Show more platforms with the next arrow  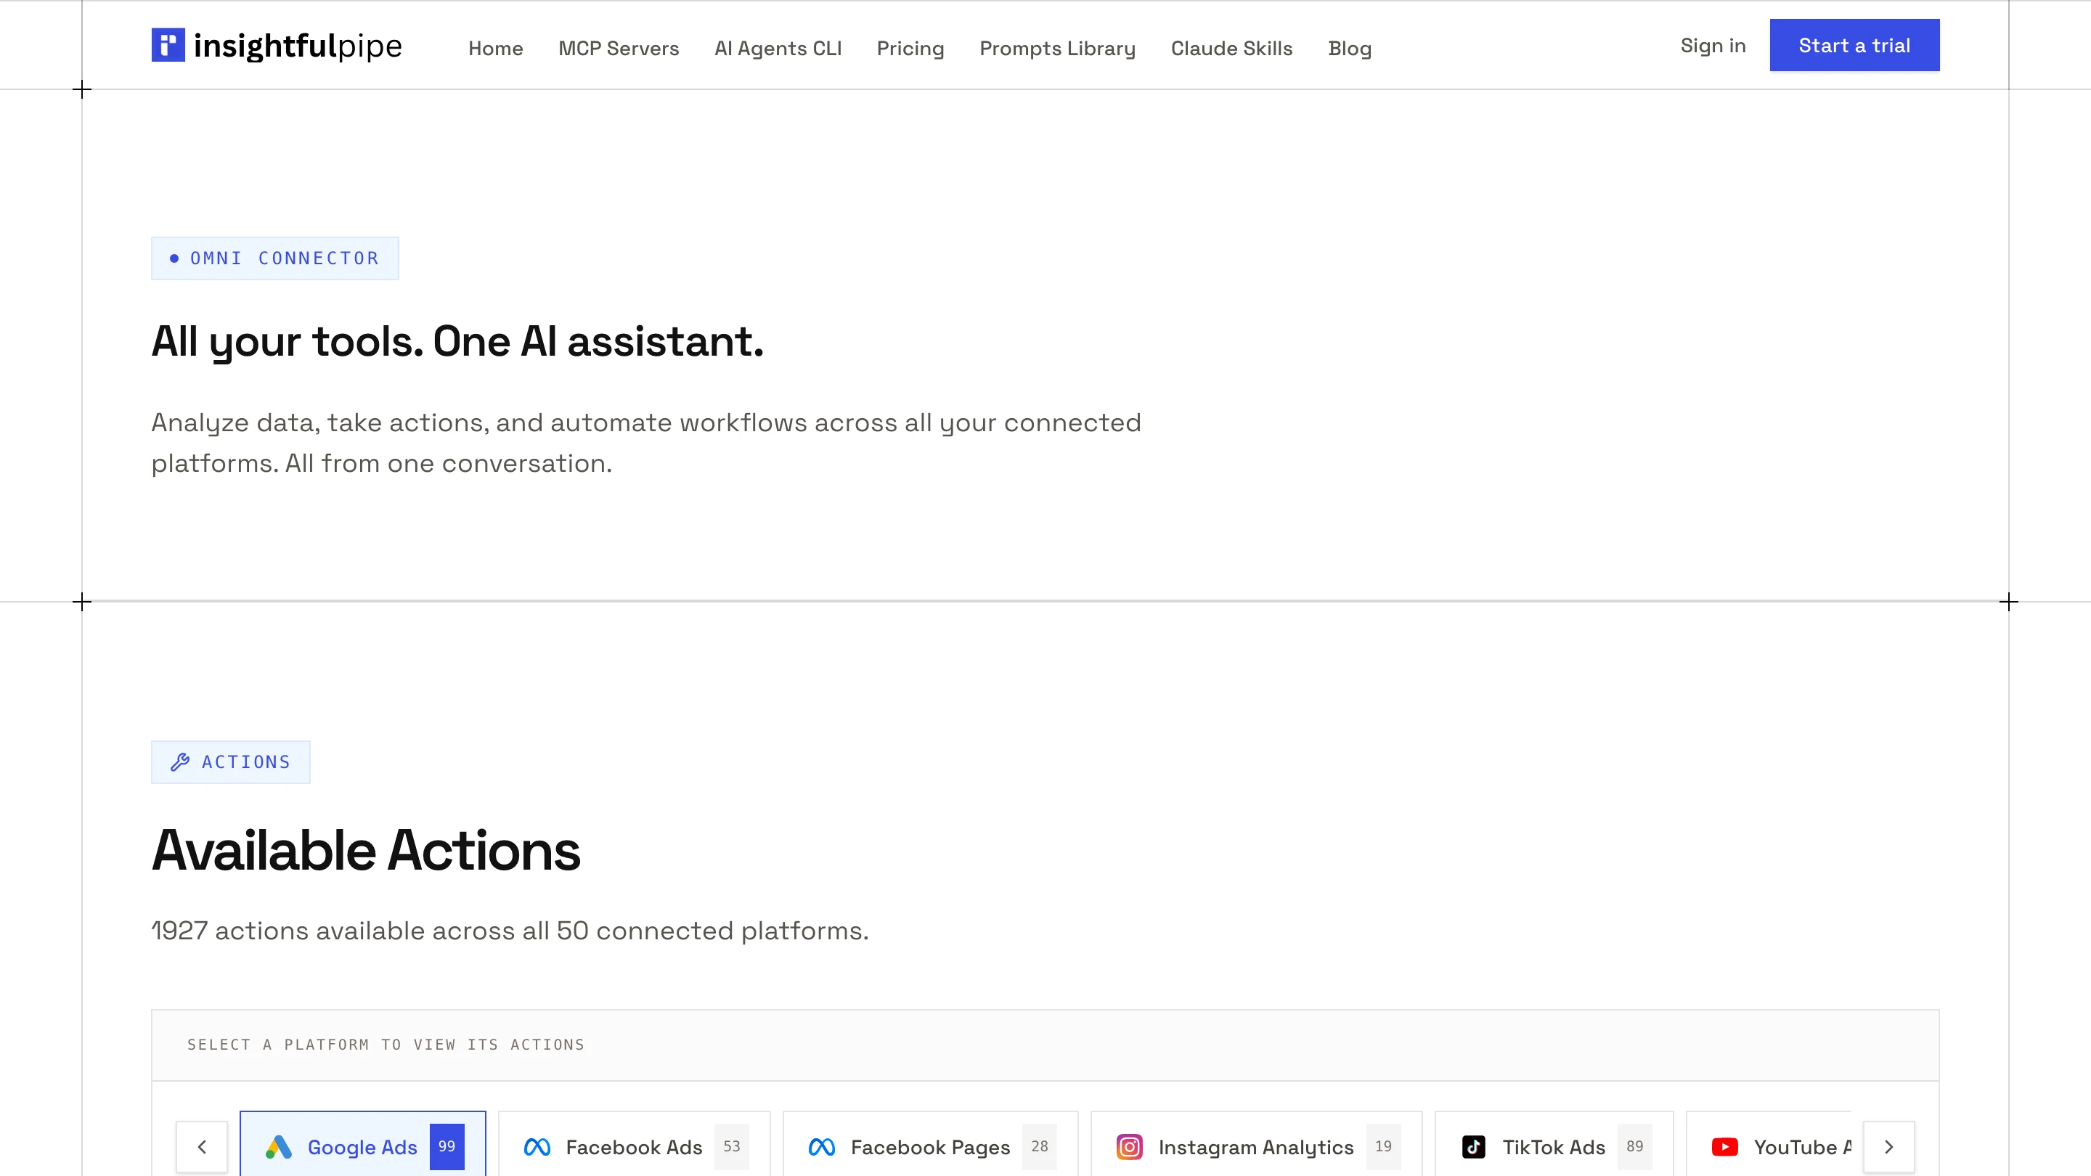tap(1889, 1147)
